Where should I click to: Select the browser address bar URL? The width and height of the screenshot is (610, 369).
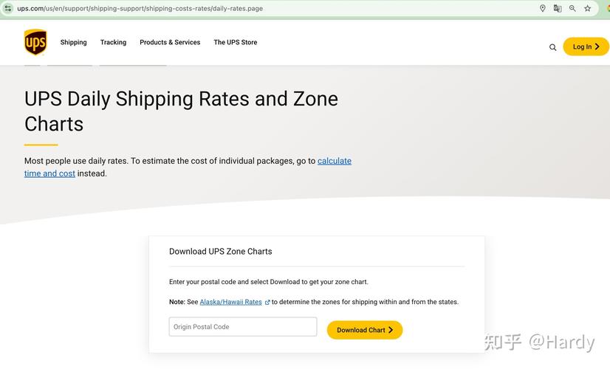(140, 8)
